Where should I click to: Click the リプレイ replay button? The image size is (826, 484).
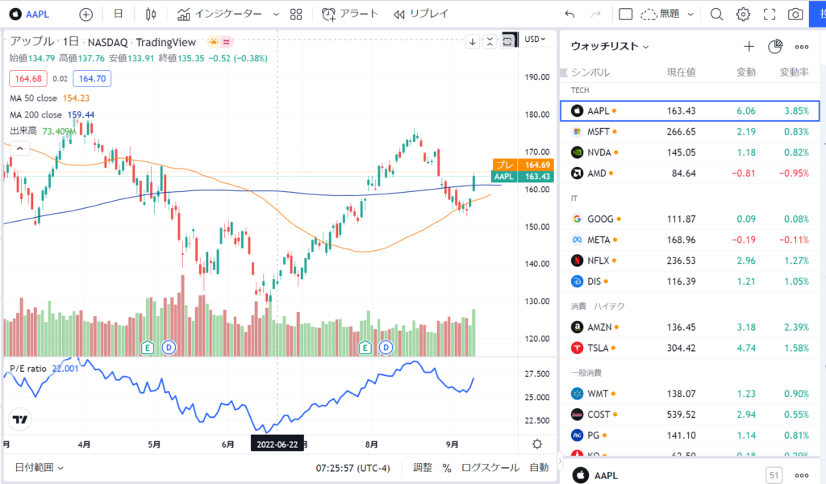[422, 15]
